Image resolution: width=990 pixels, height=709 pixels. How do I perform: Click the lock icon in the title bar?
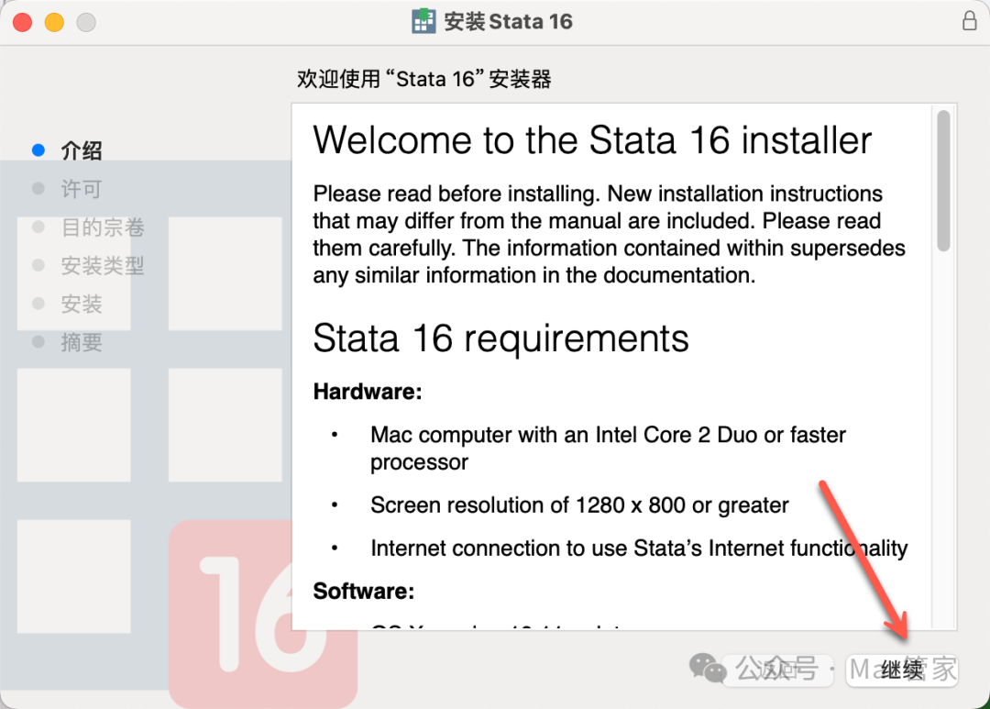969,21
